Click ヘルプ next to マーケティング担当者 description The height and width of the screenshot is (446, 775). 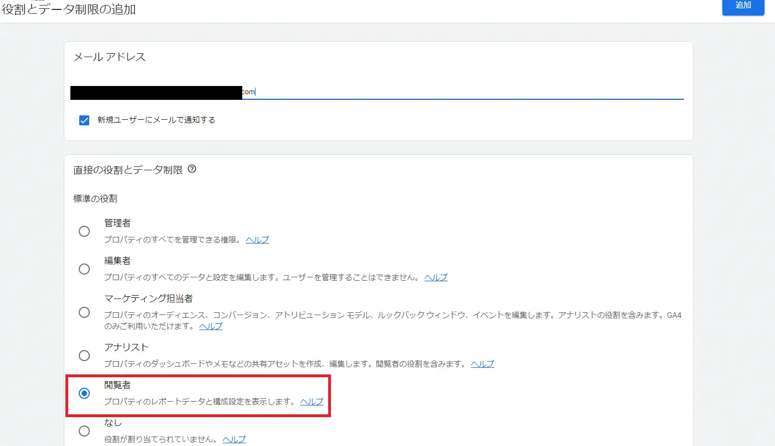click(211, 326)
